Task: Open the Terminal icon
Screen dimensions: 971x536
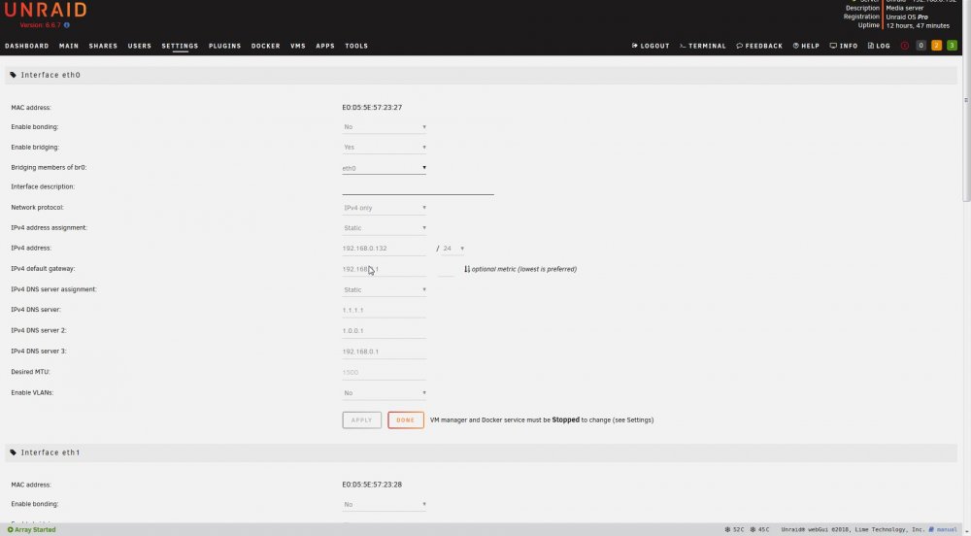Action: (x=683, y=46)
